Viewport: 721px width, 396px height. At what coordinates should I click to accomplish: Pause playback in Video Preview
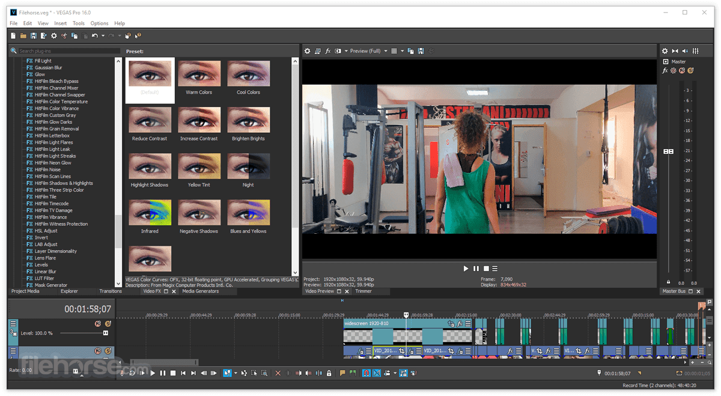[476, 269]
